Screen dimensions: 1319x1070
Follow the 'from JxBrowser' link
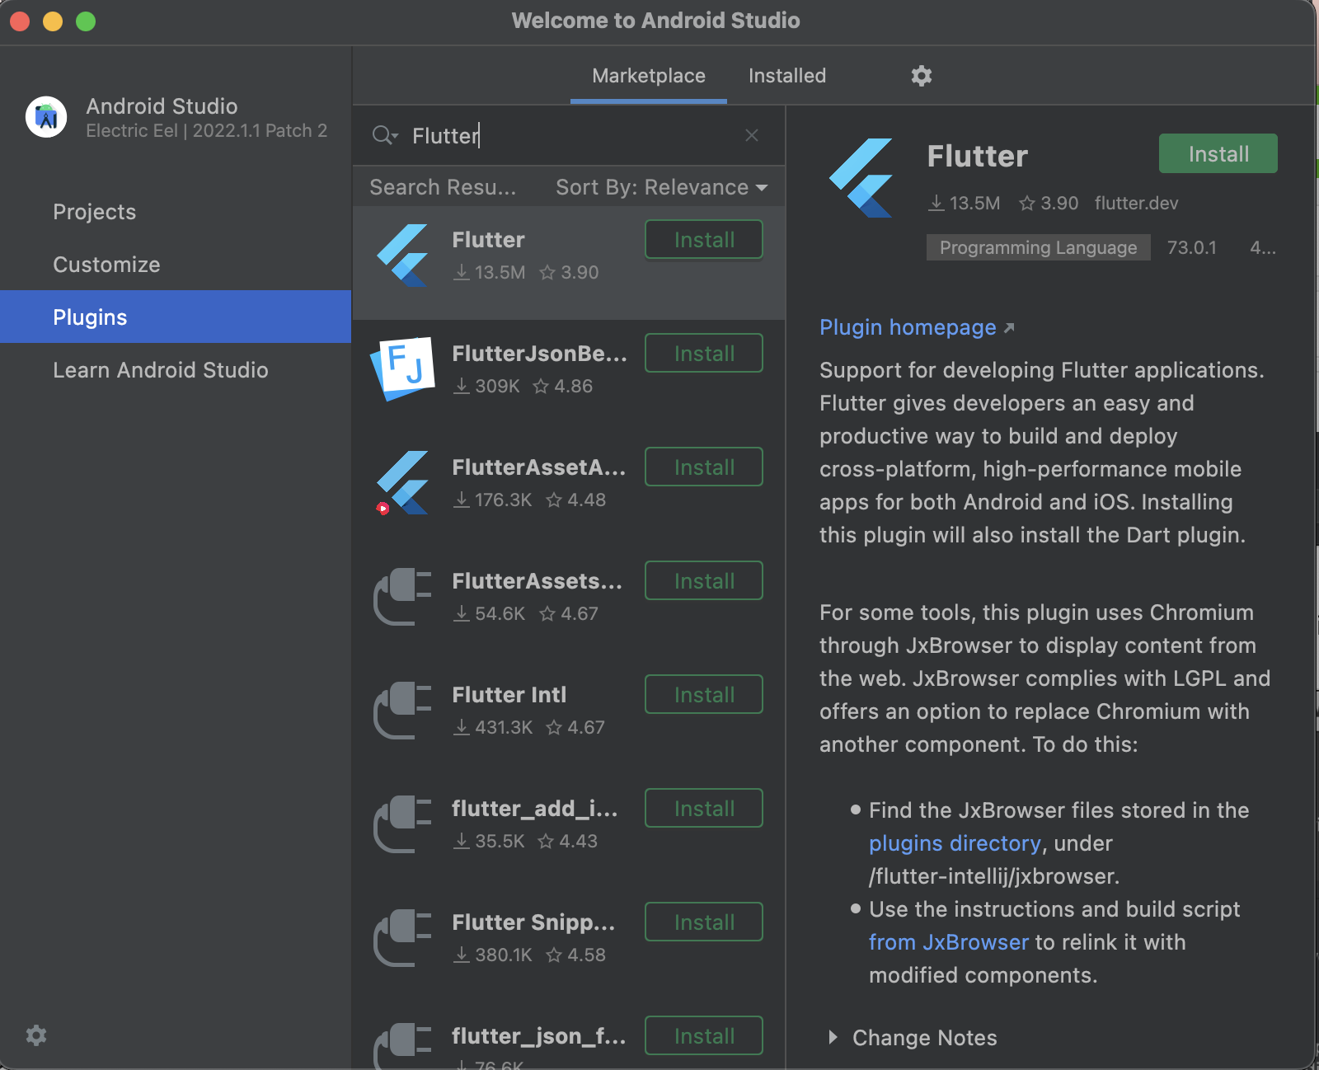[949, 942]
